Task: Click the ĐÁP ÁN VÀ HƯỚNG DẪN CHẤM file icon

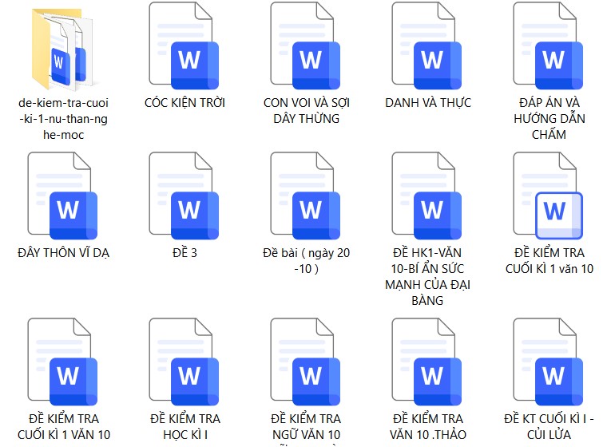Action: pos(549,48)
